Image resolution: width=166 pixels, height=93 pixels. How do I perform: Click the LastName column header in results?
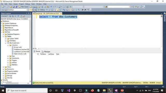51,54
